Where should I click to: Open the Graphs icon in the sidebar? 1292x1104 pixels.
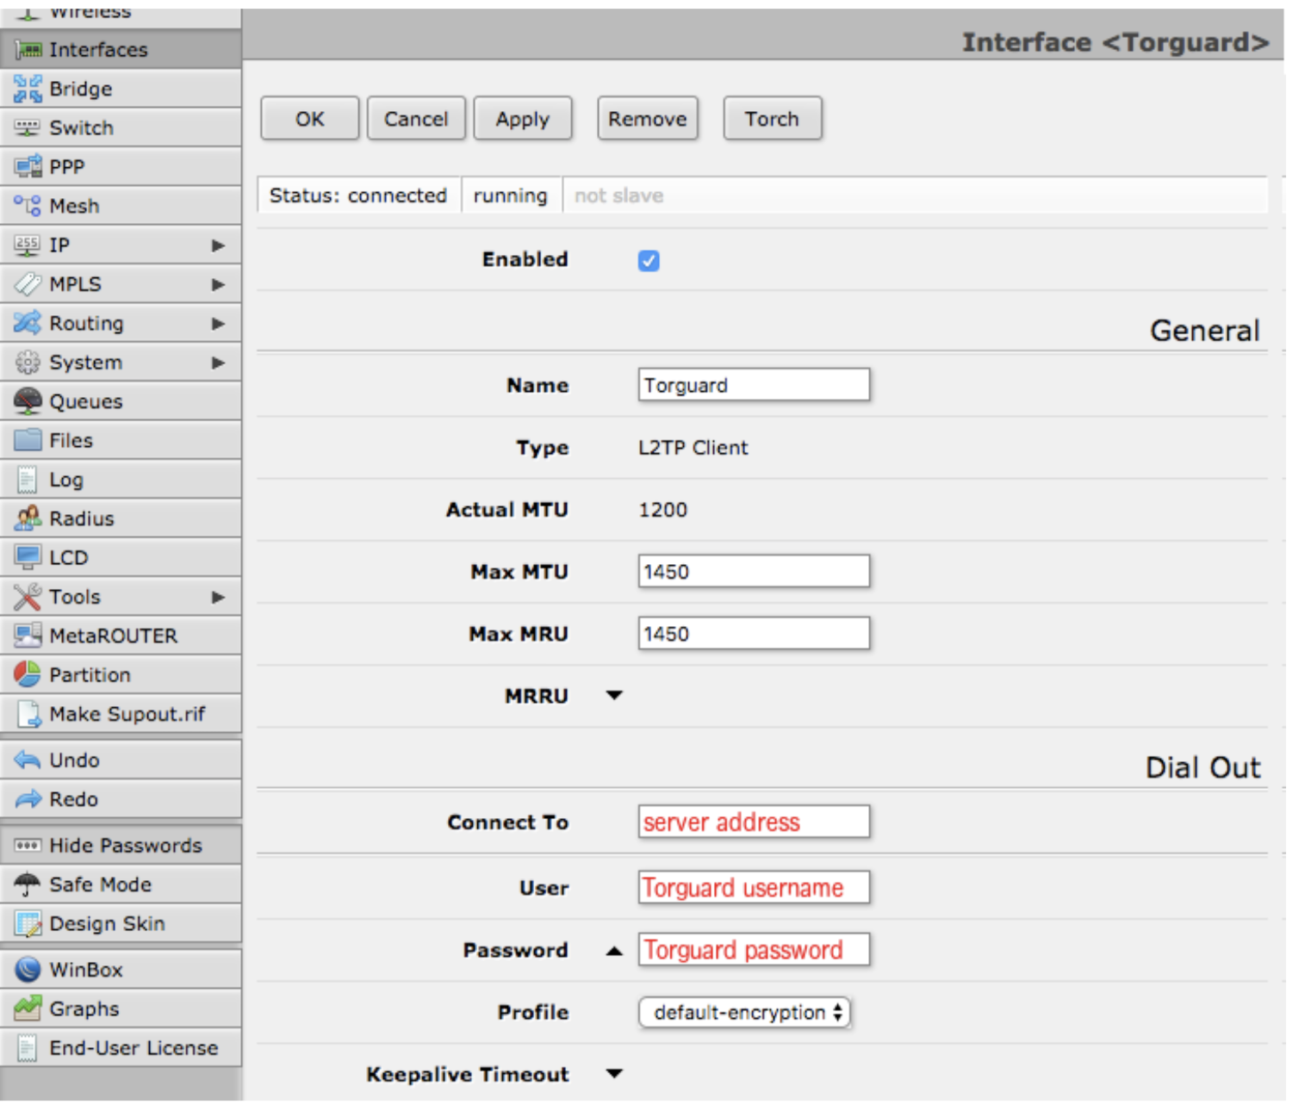click(x=28, y=1008)
